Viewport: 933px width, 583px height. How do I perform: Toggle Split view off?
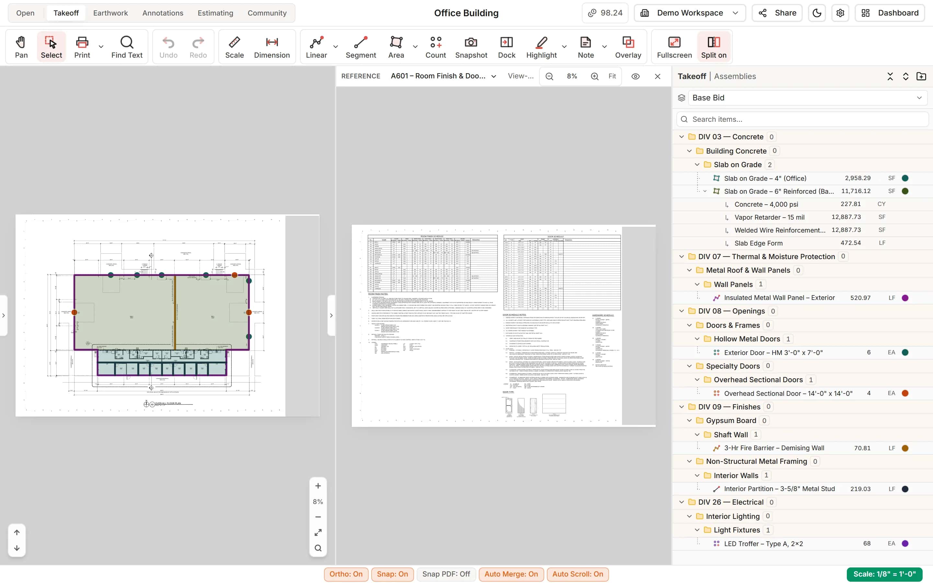714,47
